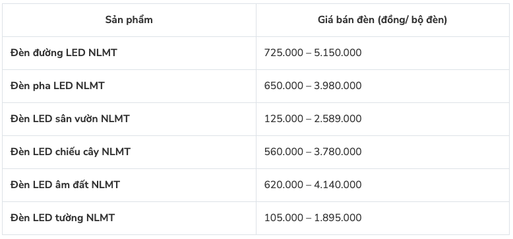Select the "Đèn LED tường NLMT" cell
Image resolution: width=513 pixels, height=239 pixels.
pos(129,219)
